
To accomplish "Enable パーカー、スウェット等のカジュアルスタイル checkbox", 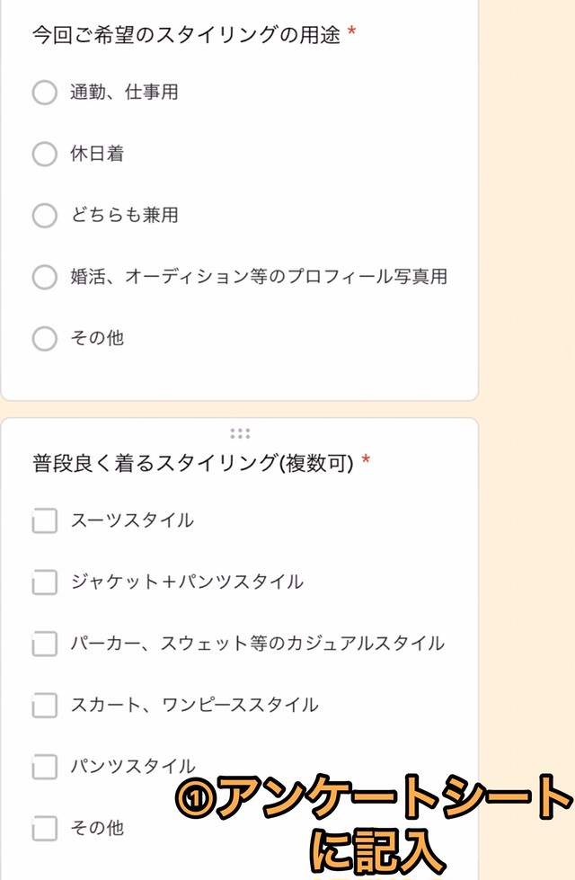I will (44, 644).
